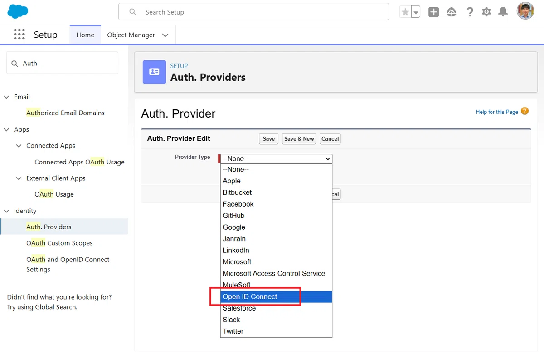544x355 pixels.
Task: Open the user profile avatar
Action: (525, 11)
